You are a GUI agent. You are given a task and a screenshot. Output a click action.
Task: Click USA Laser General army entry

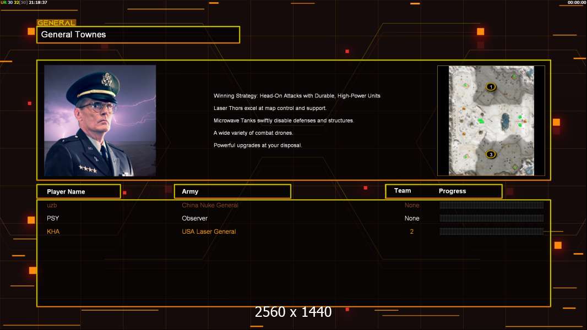[209, 232]
